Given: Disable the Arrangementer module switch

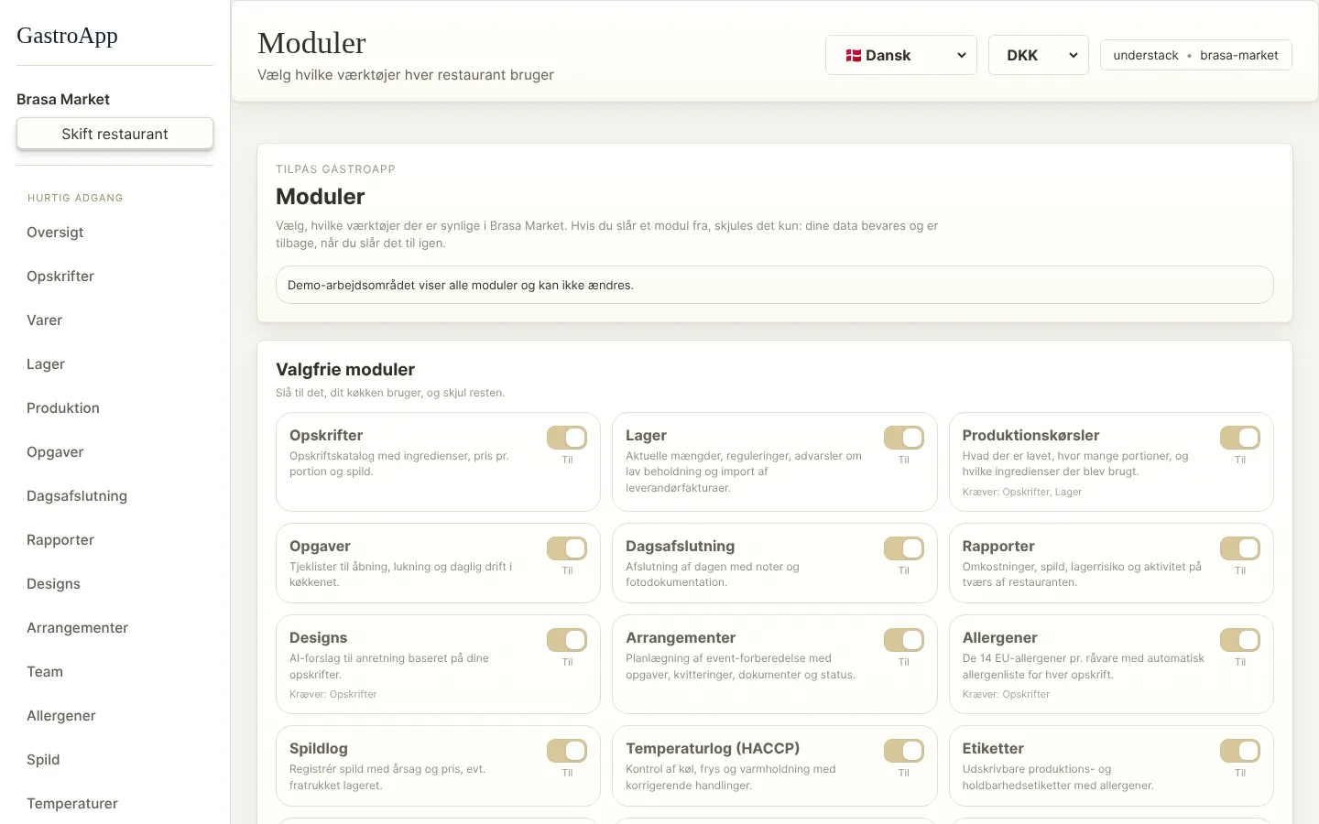Looking at the screenshot, I should 904,640.
